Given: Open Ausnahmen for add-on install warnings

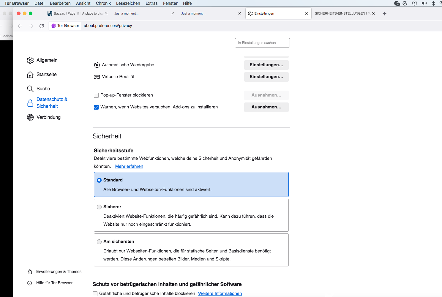Looking at the screenshot, I should point(266,107).
